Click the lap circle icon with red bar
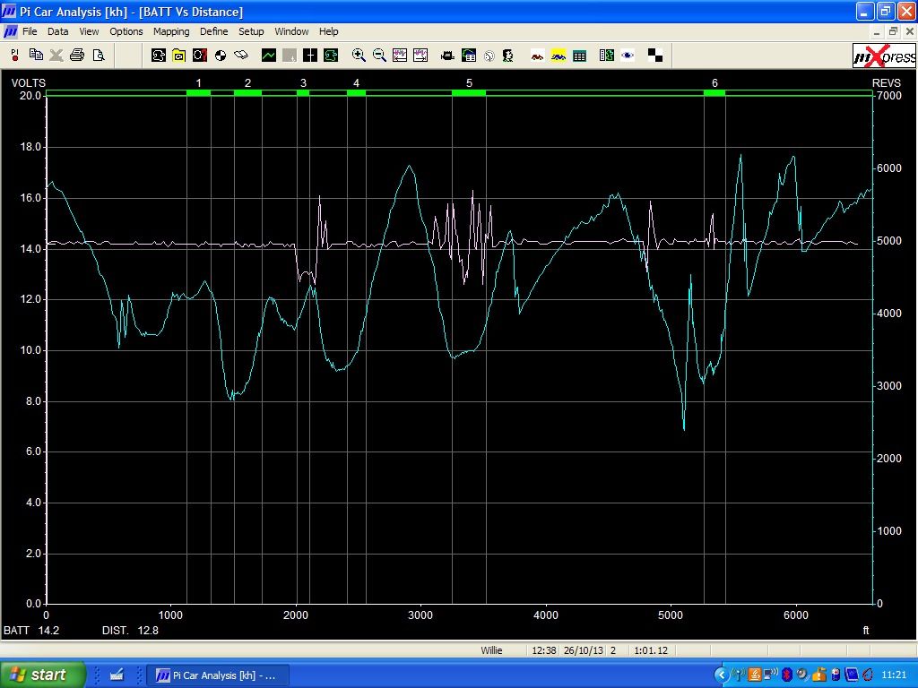The width and height of the screenshot is (918, 688). tap(200, 55)
